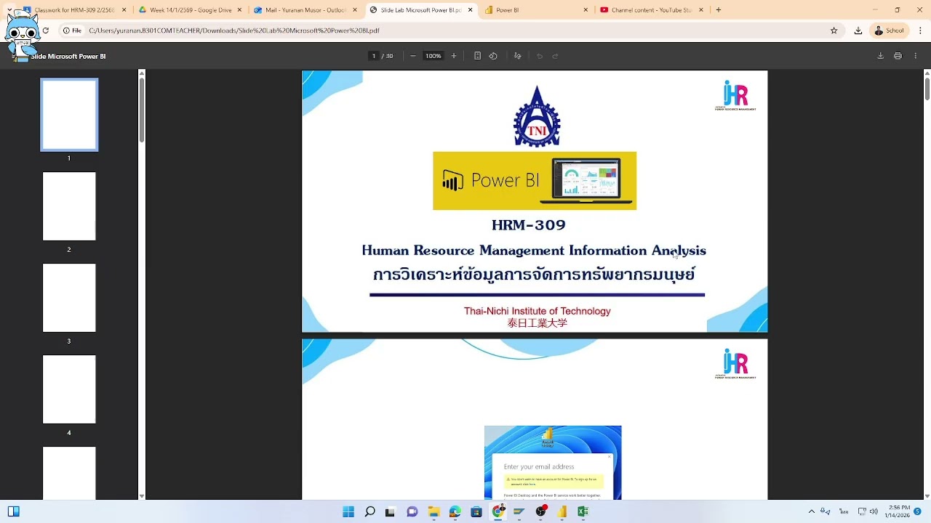Viewport: 931px width, 523px height.
Task: Open Windows taskbar search
Action: [369, 511]
